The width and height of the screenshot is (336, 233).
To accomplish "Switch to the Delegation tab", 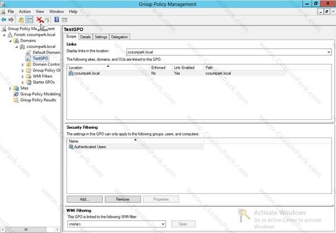I will coord(120,37).
